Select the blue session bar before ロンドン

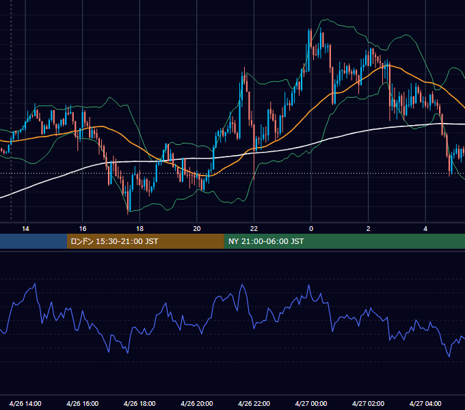click(x=34, y=241)
